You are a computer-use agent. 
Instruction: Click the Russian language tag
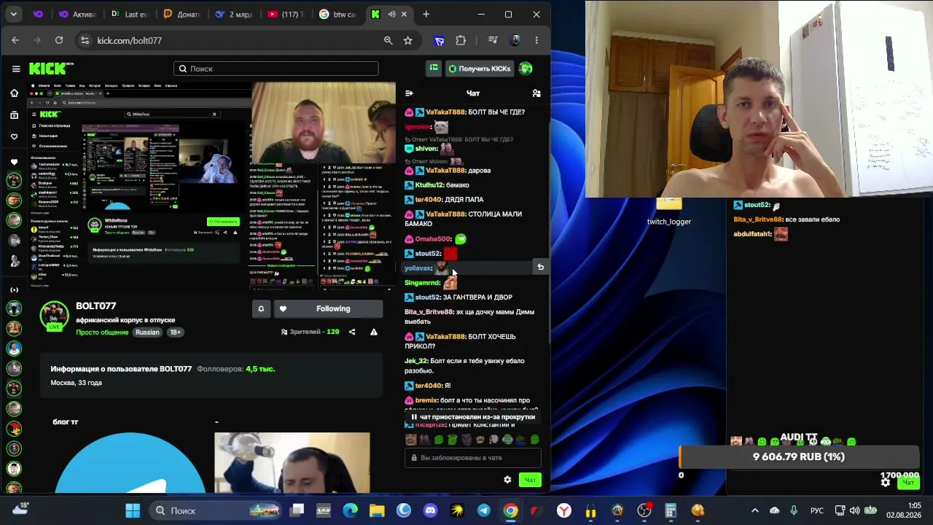[x=147, y=332]
